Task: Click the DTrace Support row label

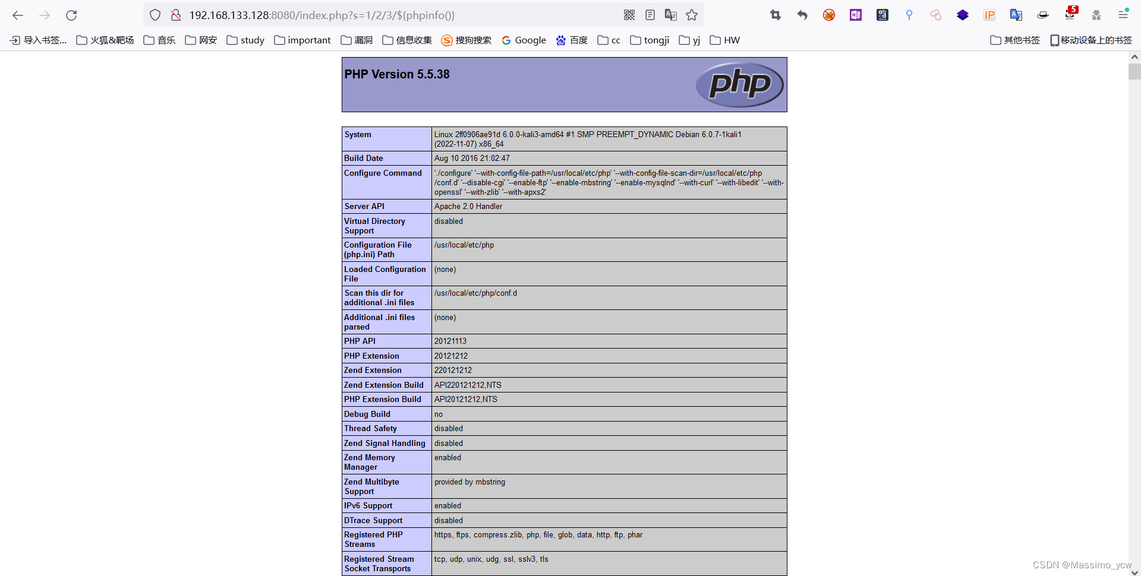Action: click(373, 521)
